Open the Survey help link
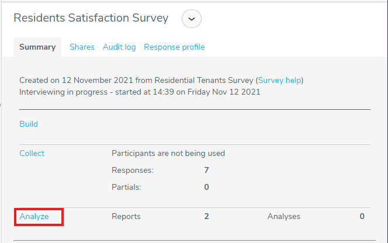 280,81
